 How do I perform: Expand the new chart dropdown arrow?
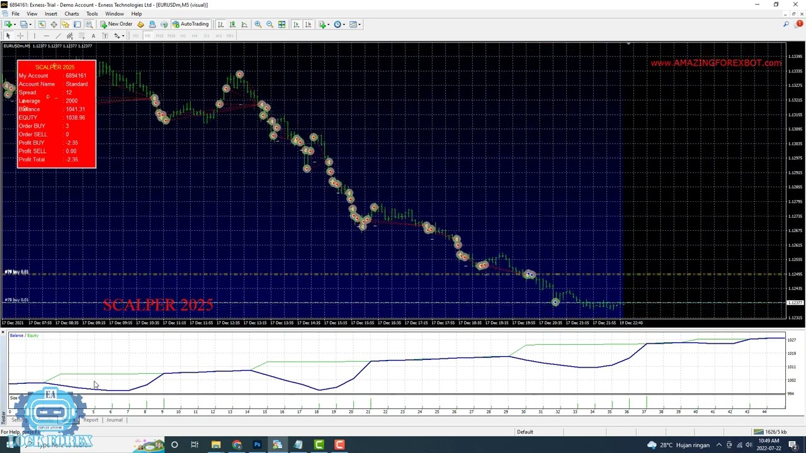15,25
